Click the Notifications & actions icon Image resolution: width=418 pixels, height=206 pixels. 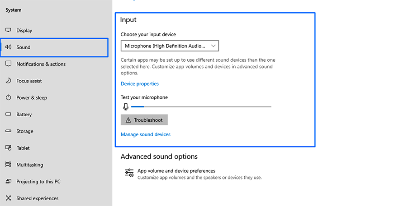(9, 64)
